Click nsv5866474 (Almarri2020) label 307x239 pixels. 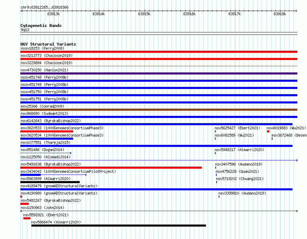56,222
